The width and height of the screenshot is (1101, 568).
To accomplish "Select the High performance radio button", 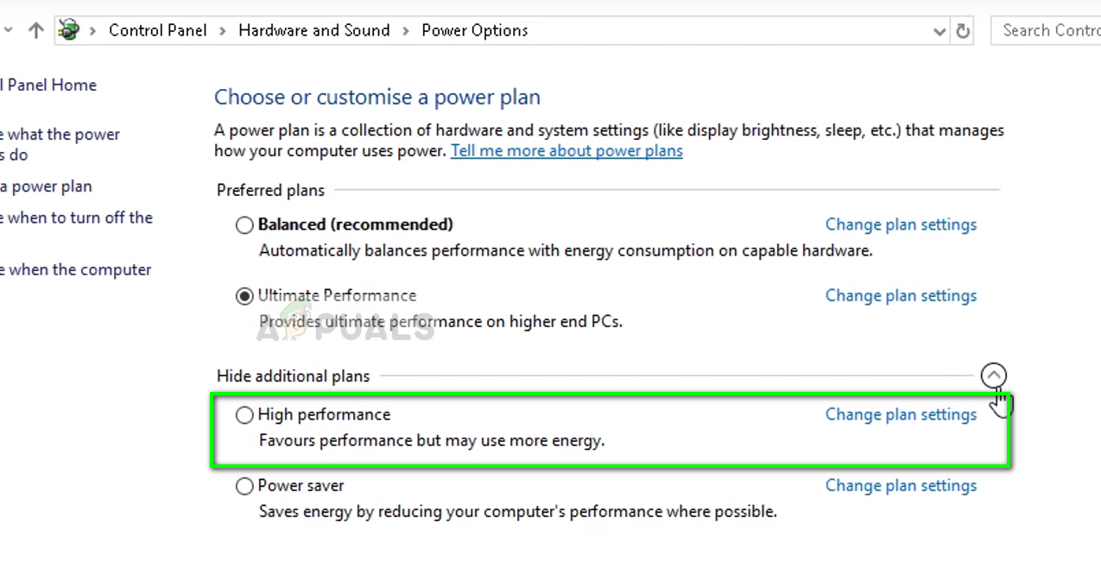I will tap(244, 415).
